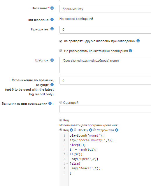
Task: Open info icon after 'Не реагировать на системные сообщения'
Action: click(130, 51)
